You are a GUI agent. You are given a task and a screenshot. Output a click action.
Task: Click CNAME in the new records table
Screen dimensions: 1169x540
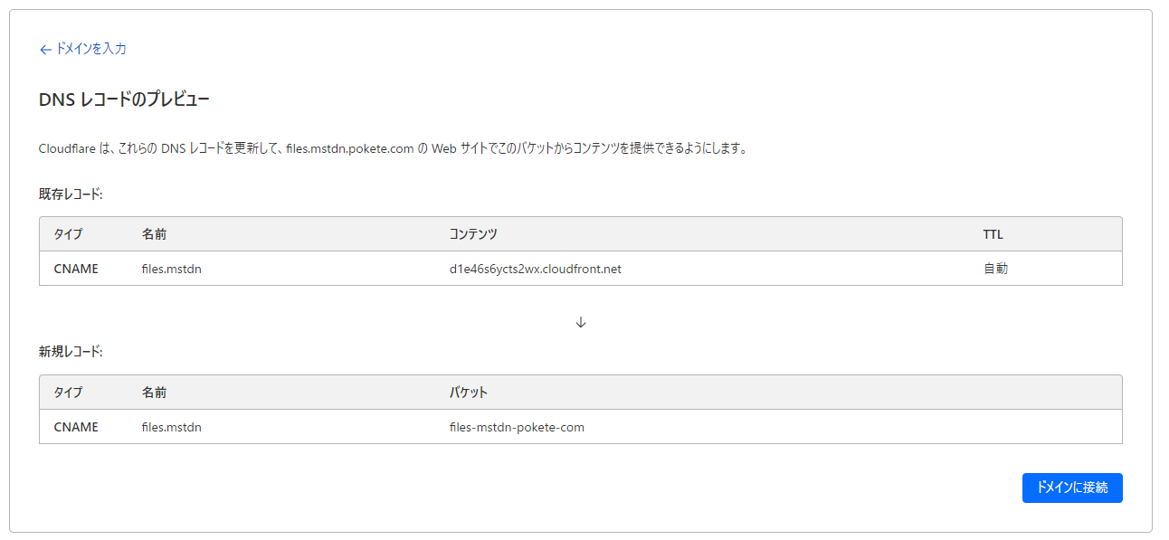tap(76, 427)
